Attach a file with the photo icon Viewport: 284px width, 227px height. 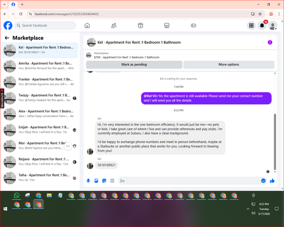tap(96, 180)
